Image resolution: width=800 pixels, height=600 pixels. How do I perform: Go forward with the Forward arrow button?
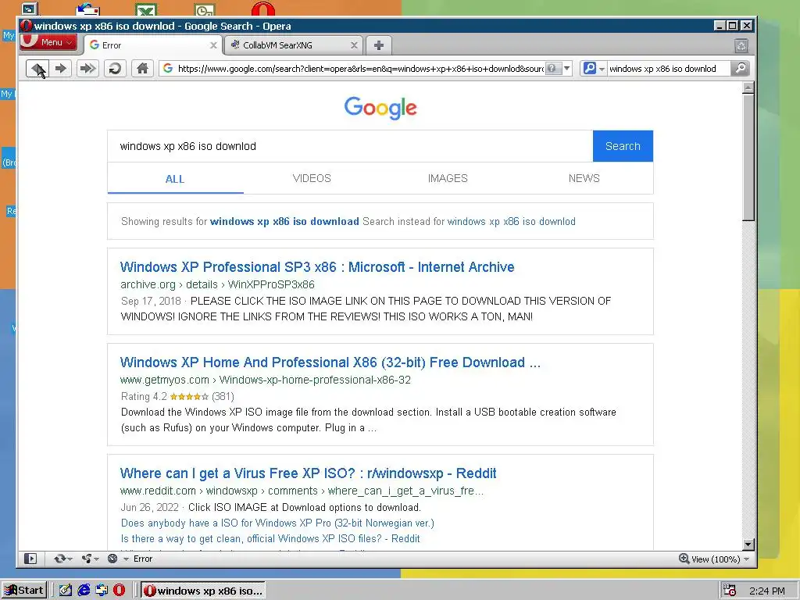tap(61, 69)
